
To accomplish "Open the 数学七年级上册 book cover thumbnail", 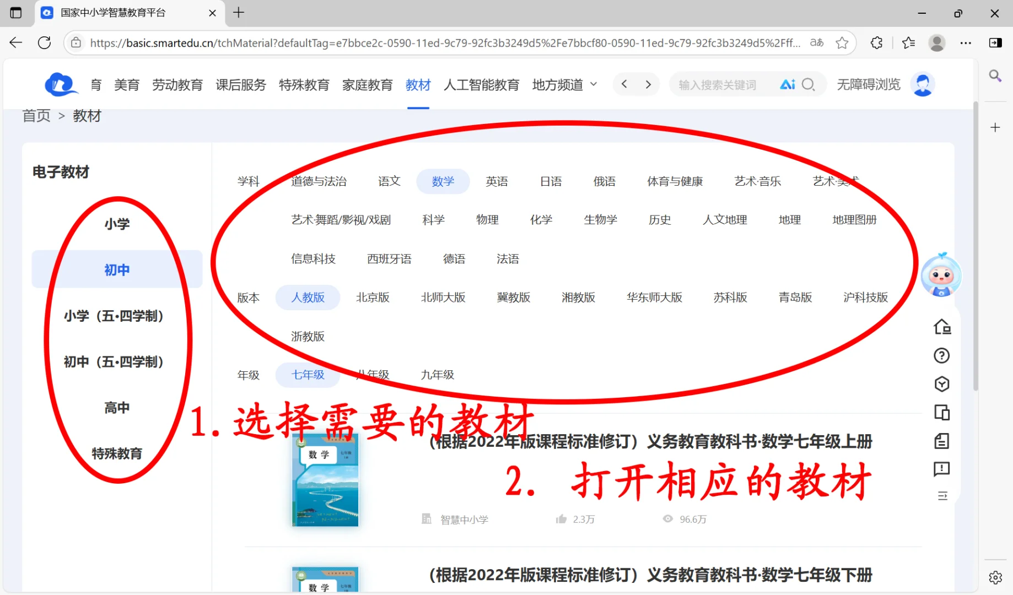I will click(x=325, y=480).
